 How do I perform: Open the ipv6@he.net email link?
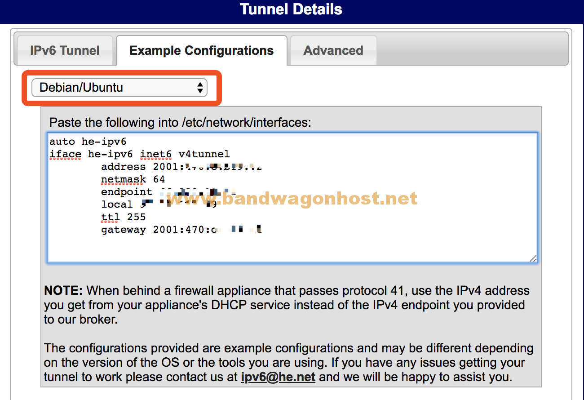point(278,376)
